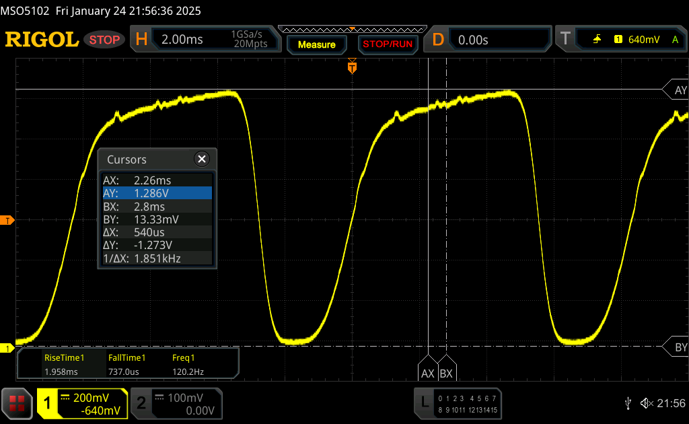Viewport: 689px width, 424px height.
Task: Click the Measure button
Action: (316, 44)
